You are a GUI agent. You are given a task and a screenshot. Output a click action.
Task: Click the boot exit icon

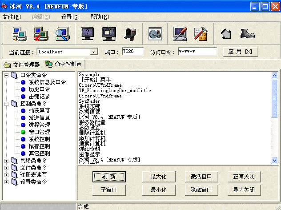(247, 34)
